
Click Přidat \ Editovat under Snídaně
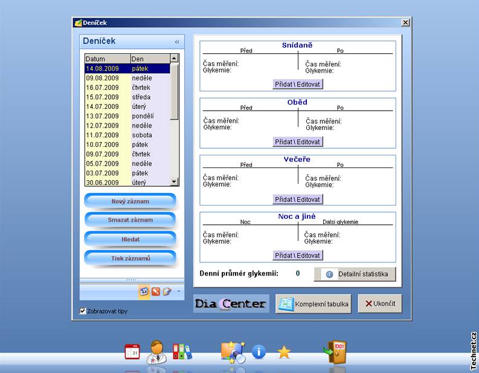click(x=298, y=85)
